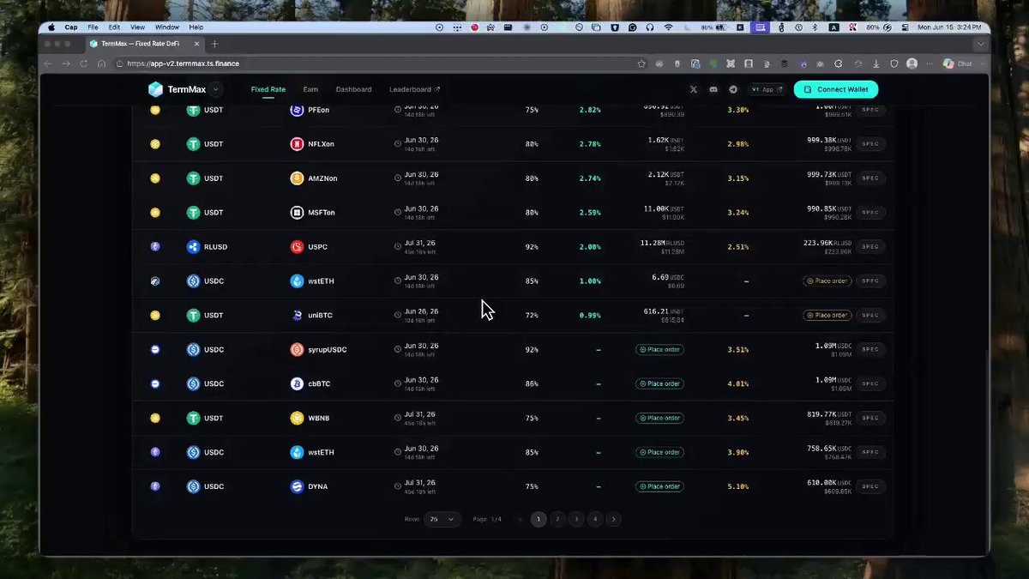Place order in the uniBTC row
The image size is (1029, 579).
tap(827, 316)
